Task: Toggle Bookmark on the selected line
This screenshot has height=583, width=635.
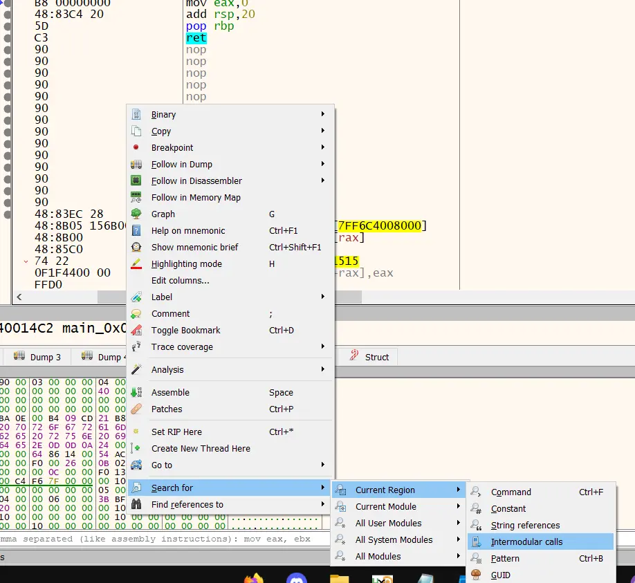Action: (185, 331)
